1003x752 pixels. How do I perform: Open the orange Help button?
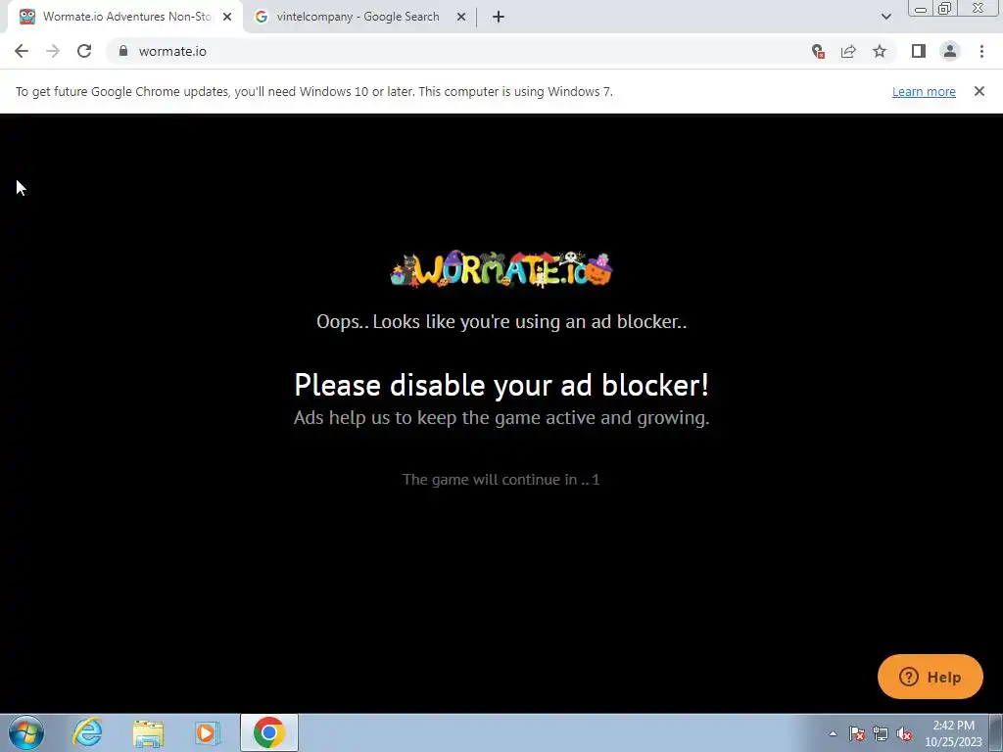931,677
